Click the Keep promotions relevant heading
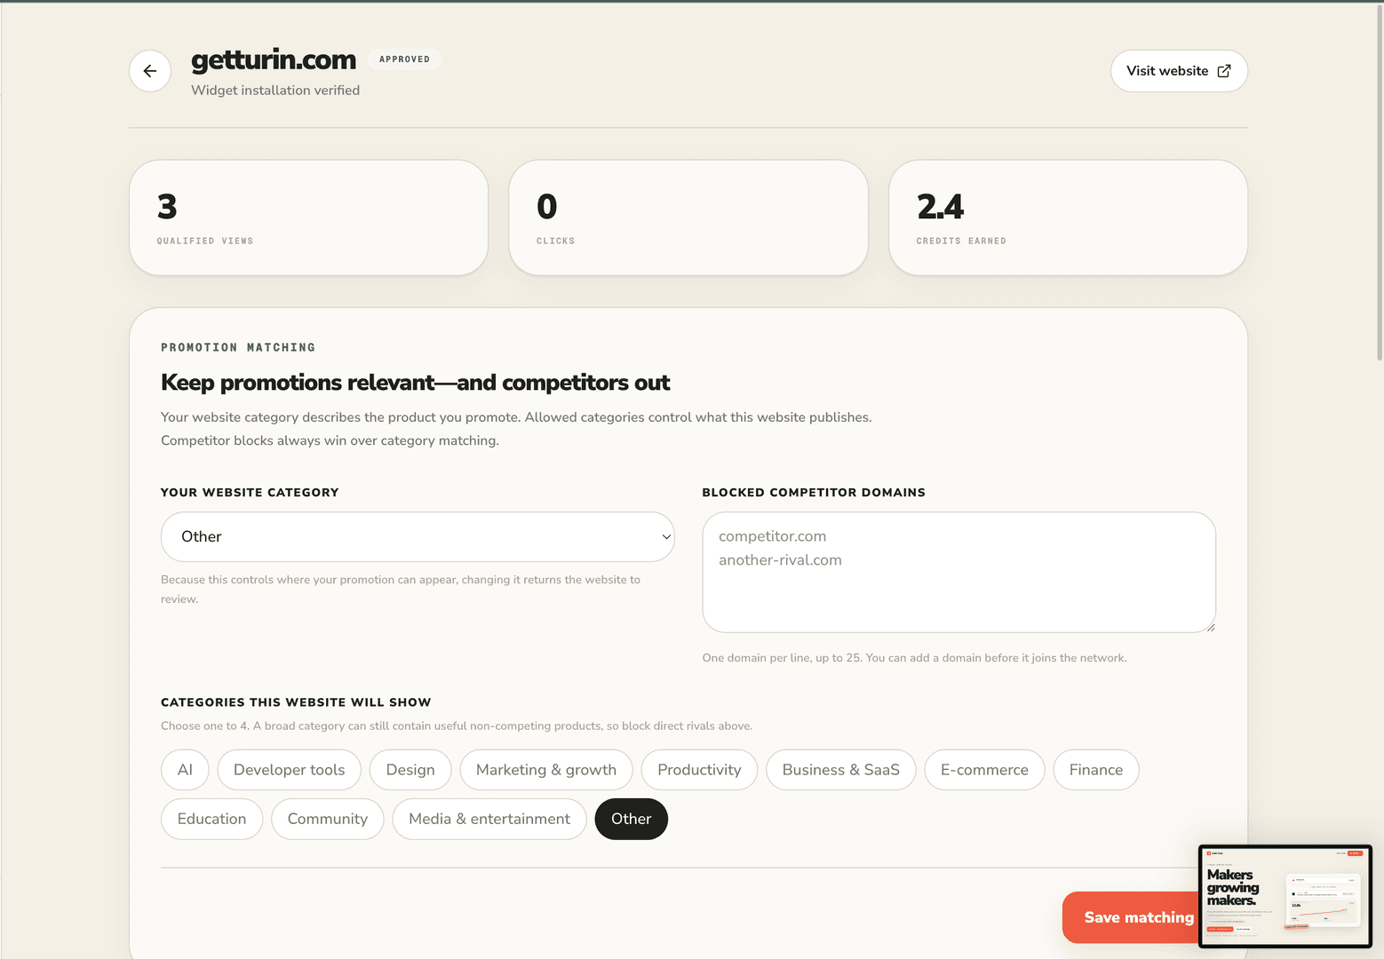Image resolution: width=1384 pixels, height=959 pixels. tap(416, 383)
